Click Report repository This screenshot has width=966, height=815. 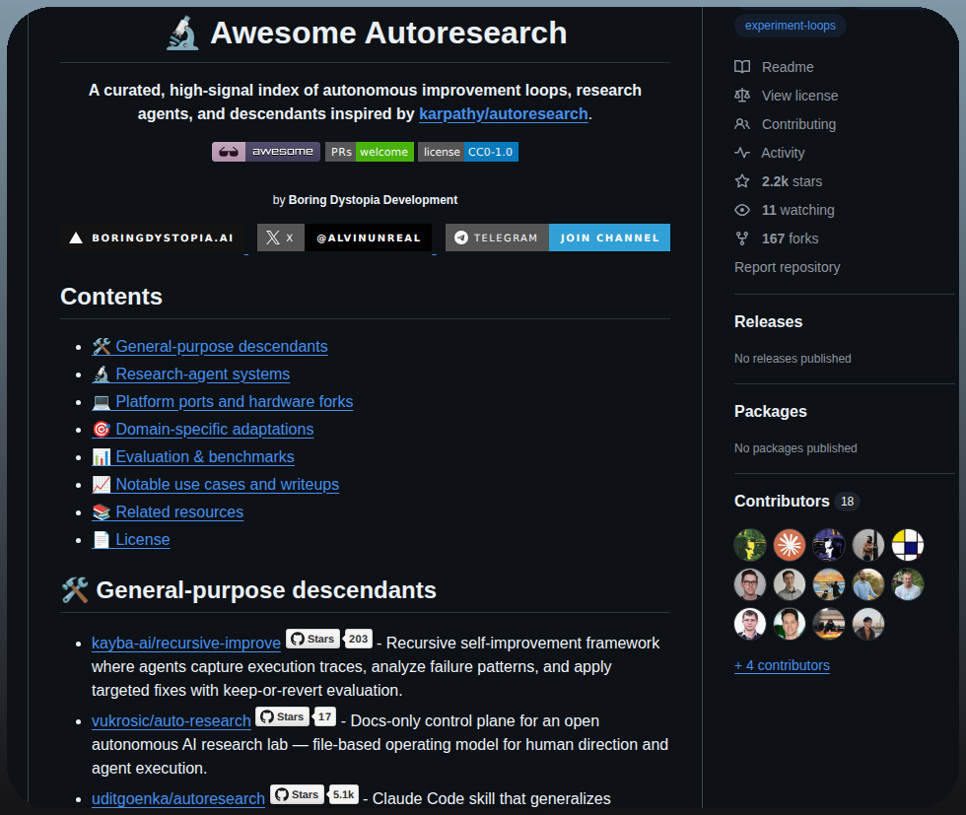point(787,267)
